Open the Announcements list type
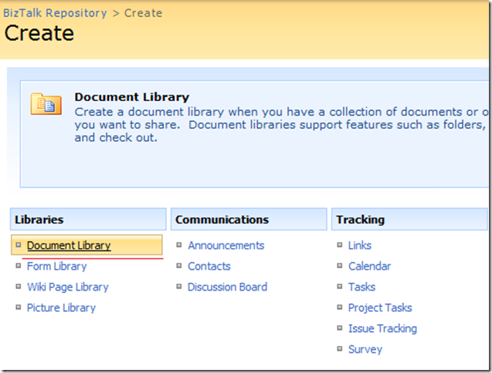The image size is (492, 373). click(226, 246)
